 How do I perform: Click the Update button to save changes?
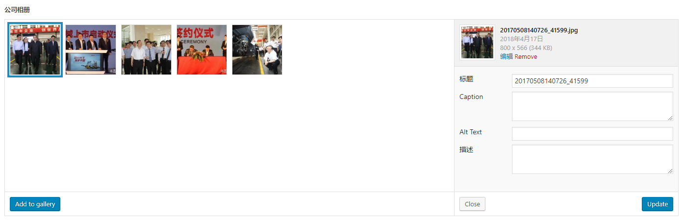click(x=657, y=204)
